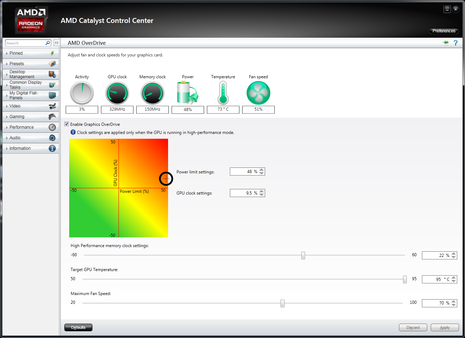The width and height of the screenshot is (465, 338).
Task: Increase memory clock percentage spinner
Action: (x=454, y=253)
